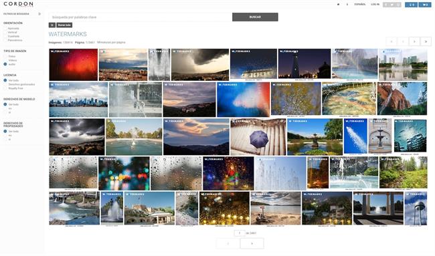Screen dimensions: 435x256
Task: Open the fountain with skyscrapers skyline thumbnail
Action: pos(403,65)
